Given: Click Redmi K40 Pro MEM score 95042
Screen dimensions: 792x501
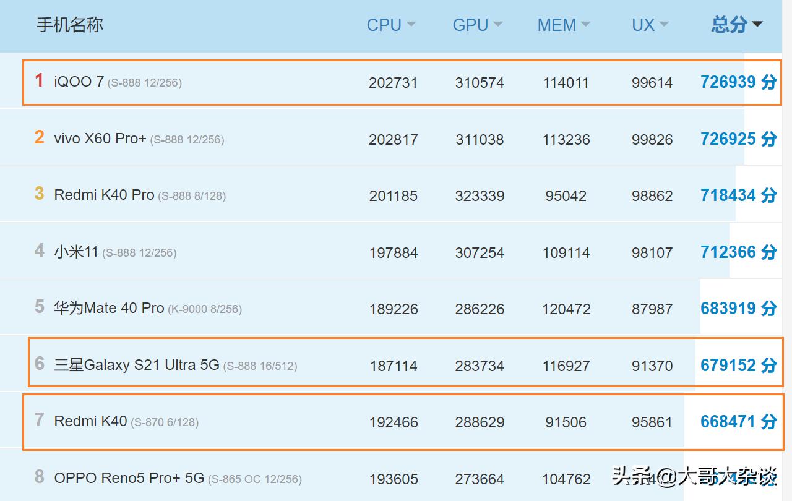Looking at the screenshot, I should coord(566,195).
